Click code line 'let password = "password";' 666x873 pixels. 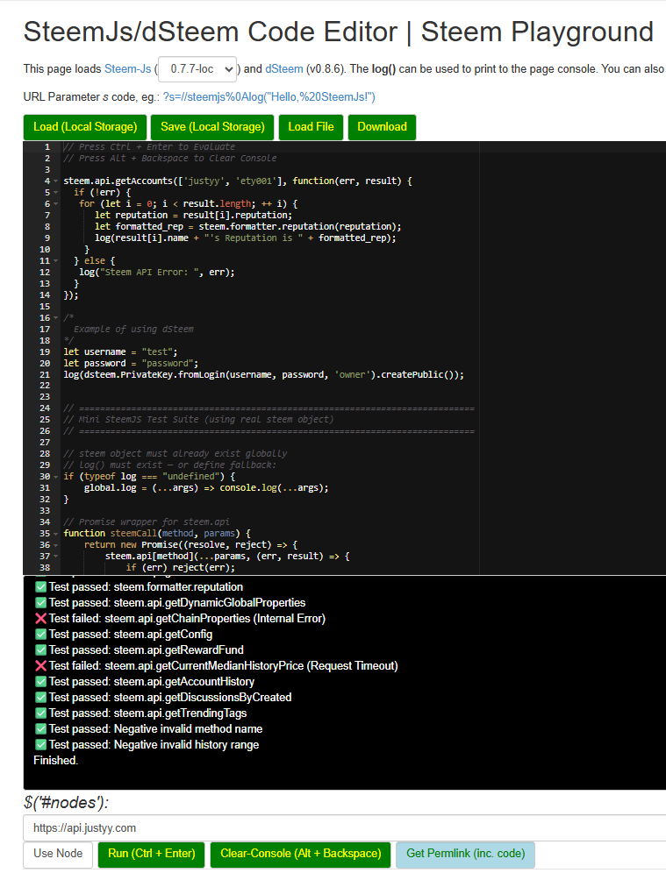tap(131, 363)
